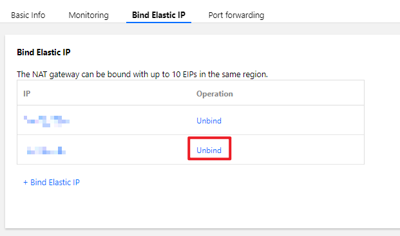Image resolution: width=400 pixels, height=236 pixels.
Task: Click the word 'region' in the description
Action: coord(255,75)
